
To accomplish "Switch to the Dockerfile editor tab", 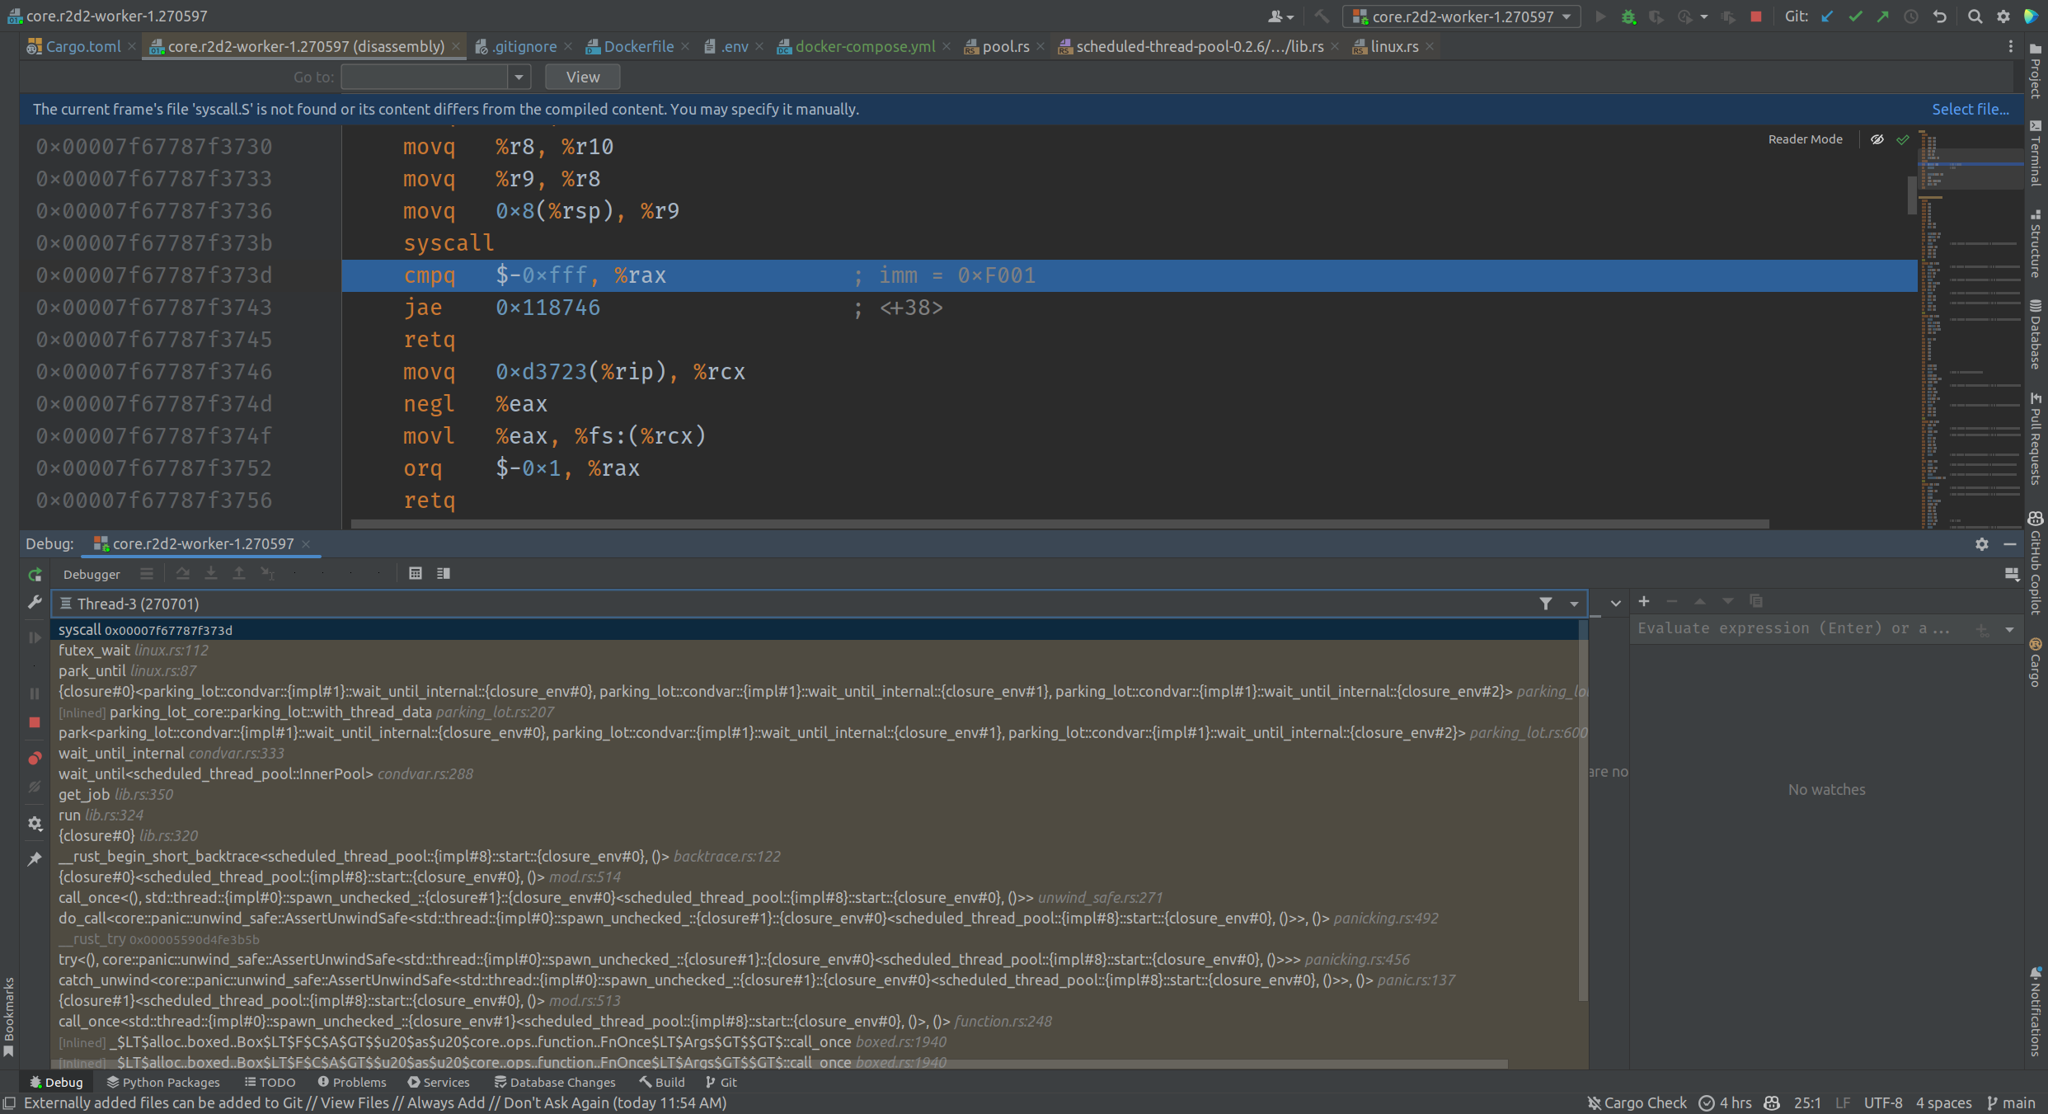I will 637,47.
